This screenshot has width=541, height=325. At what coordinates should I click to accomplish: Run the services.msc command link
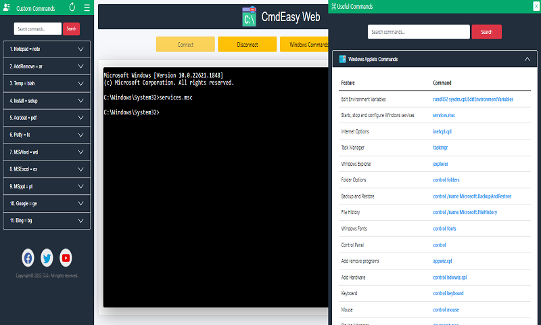(444, 115)
